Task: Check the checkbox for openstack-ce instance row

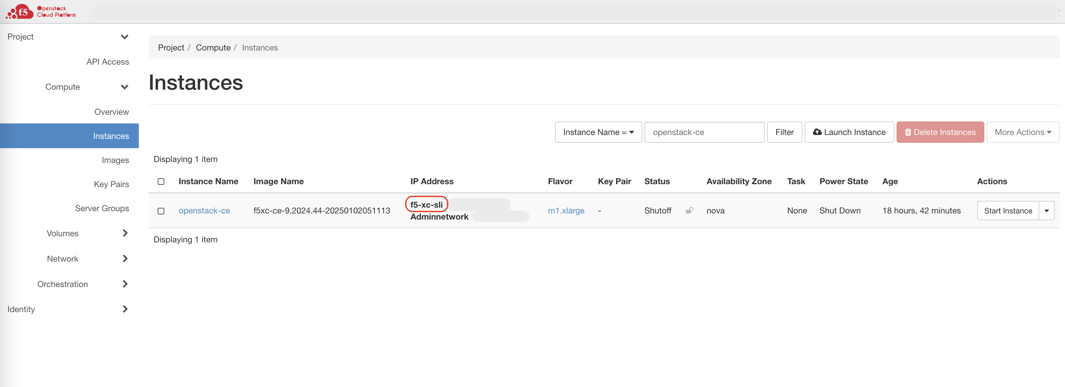Action: pos(161,211)
